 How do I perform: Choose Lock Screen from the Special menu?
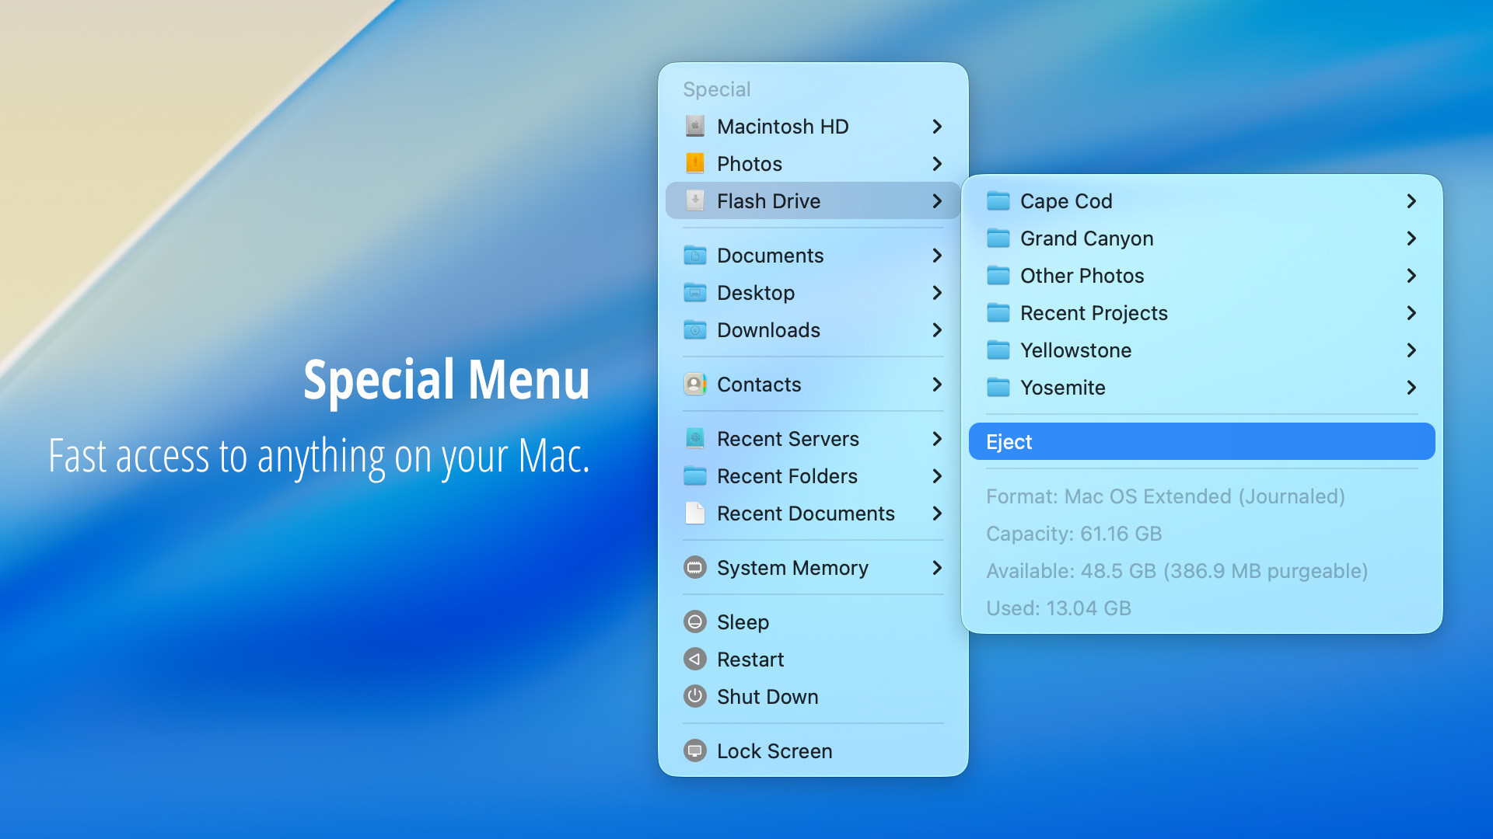coord(813,750)
